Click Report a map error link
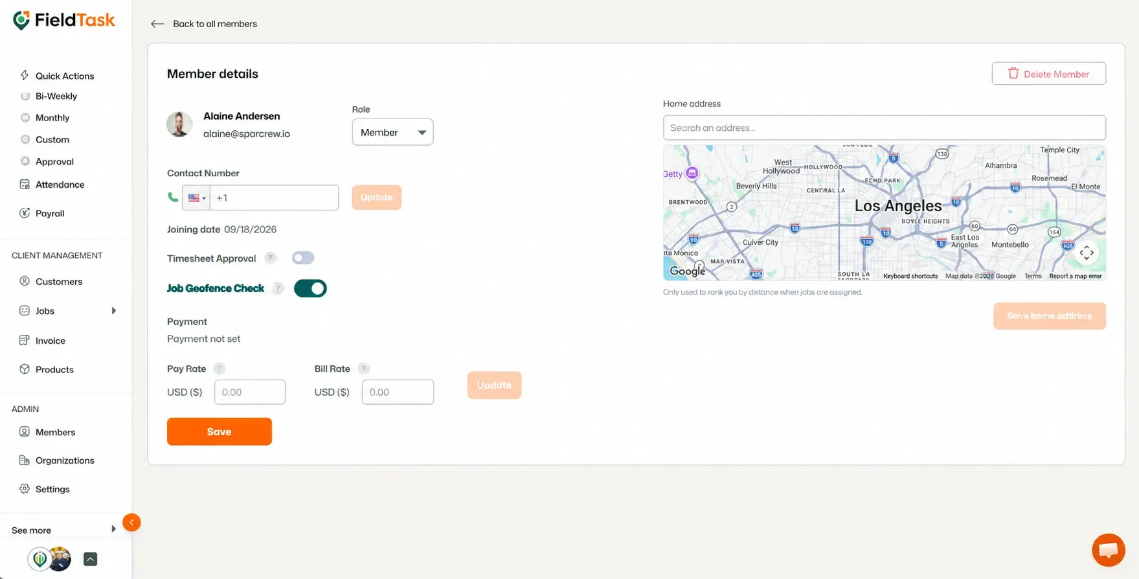This screenshot has width=1139, height=579. click(1075, 276)
